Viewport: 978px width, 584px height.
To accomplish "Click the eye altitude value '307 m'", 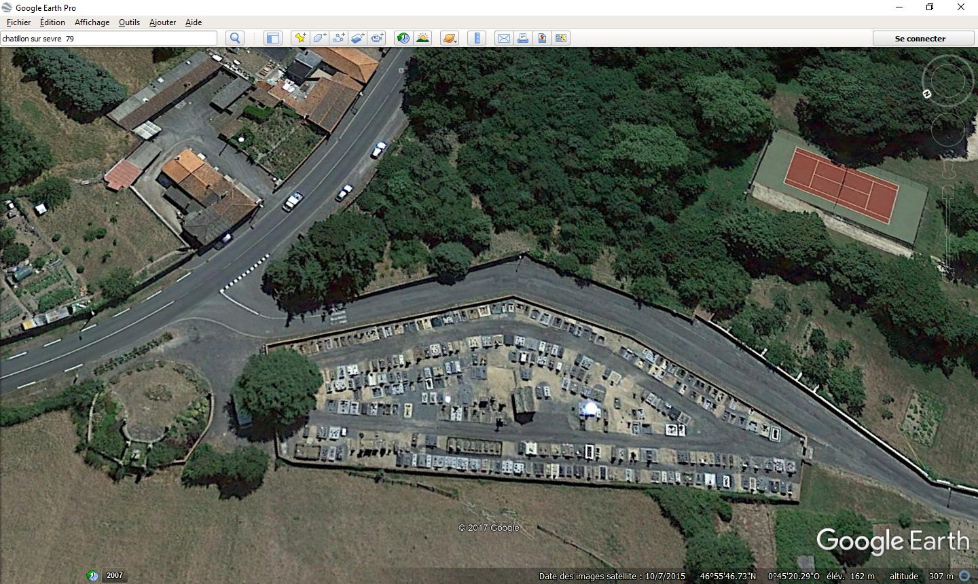I will click(941, 577).
